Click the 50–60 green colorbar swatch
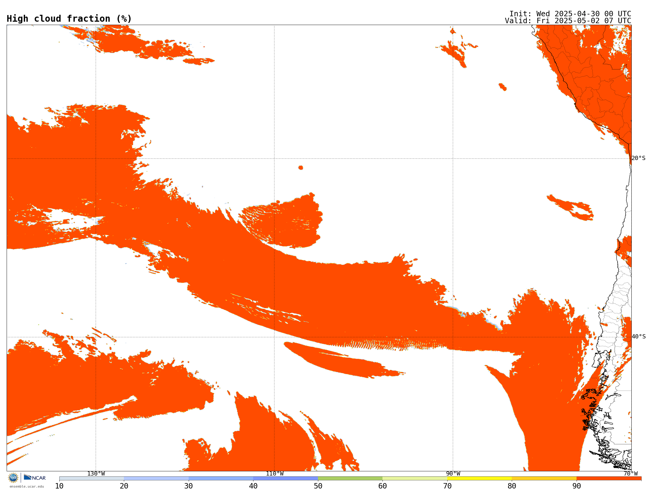 [x=350, y=479]
